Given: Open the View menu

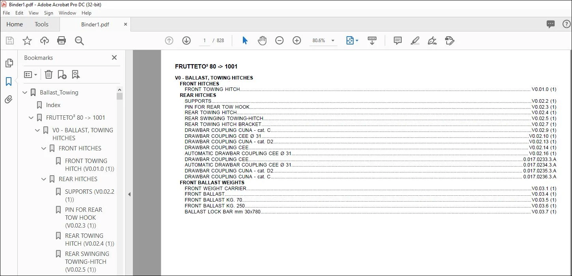Looking at the screenshot, I should [34, 13].
